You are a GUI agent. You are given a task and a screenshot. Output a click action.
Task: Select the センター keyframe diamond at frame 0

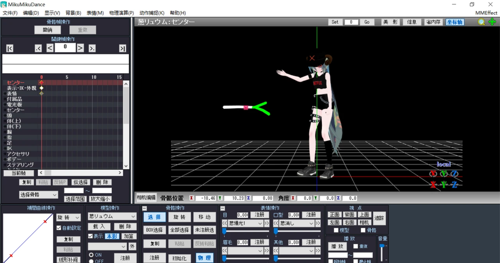pyautogui.click(x=42, y=82)
